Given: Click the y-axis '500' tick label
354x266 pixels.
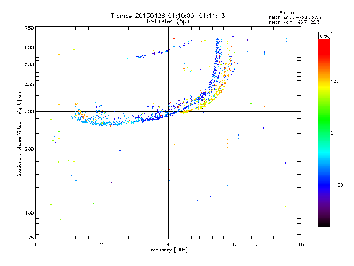Looking at the screenshot, I should (29, 64).
